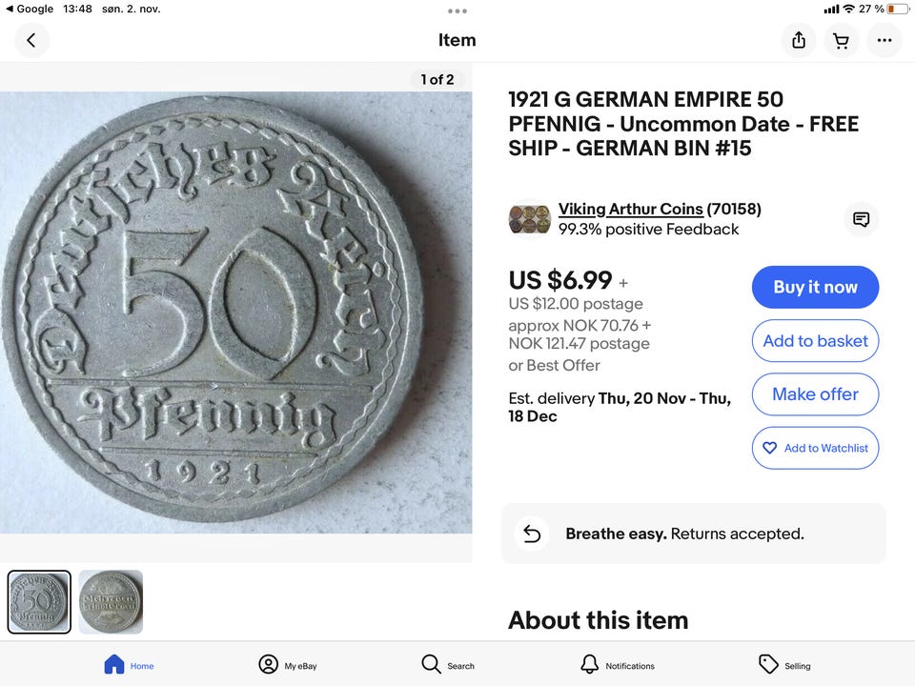Viewport: 915px width, 686px height.
Task: Tap the returns arrow icon
Action: (532, 534)
